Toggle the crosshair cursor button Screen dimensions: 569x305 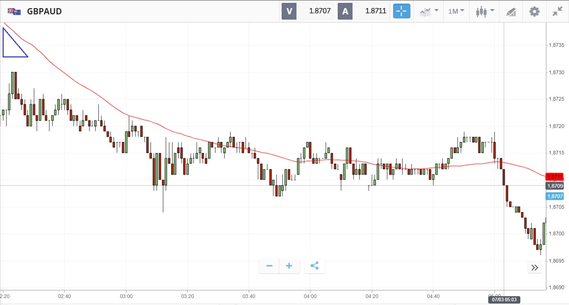[x=401, y=11]
